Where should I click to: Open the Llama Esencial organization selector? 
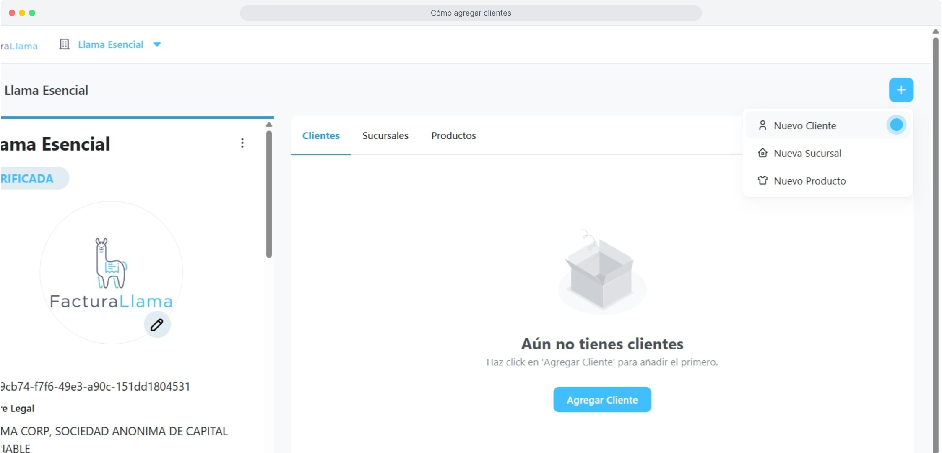click(x=111, y=44)
